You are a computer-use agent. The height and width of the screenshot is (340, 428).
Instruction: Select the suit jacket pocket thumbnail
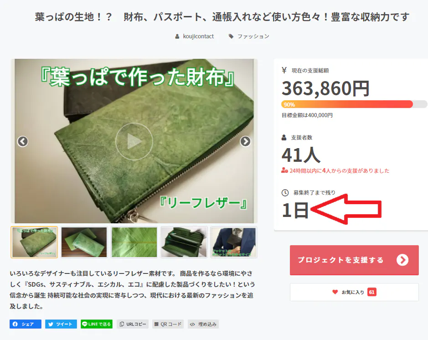click(x=234, y=242)
